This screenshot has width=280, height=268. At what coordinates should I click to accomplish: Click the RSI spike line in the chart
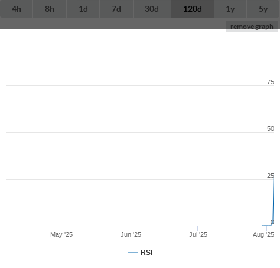pyautogui.click(x=274, y=190)
